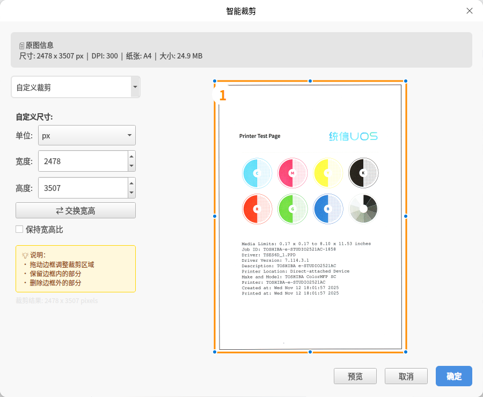The width and height of the screenshot is (483, 397).
Task: Click the 宽度 width input field
Action: tap(83, 161)
